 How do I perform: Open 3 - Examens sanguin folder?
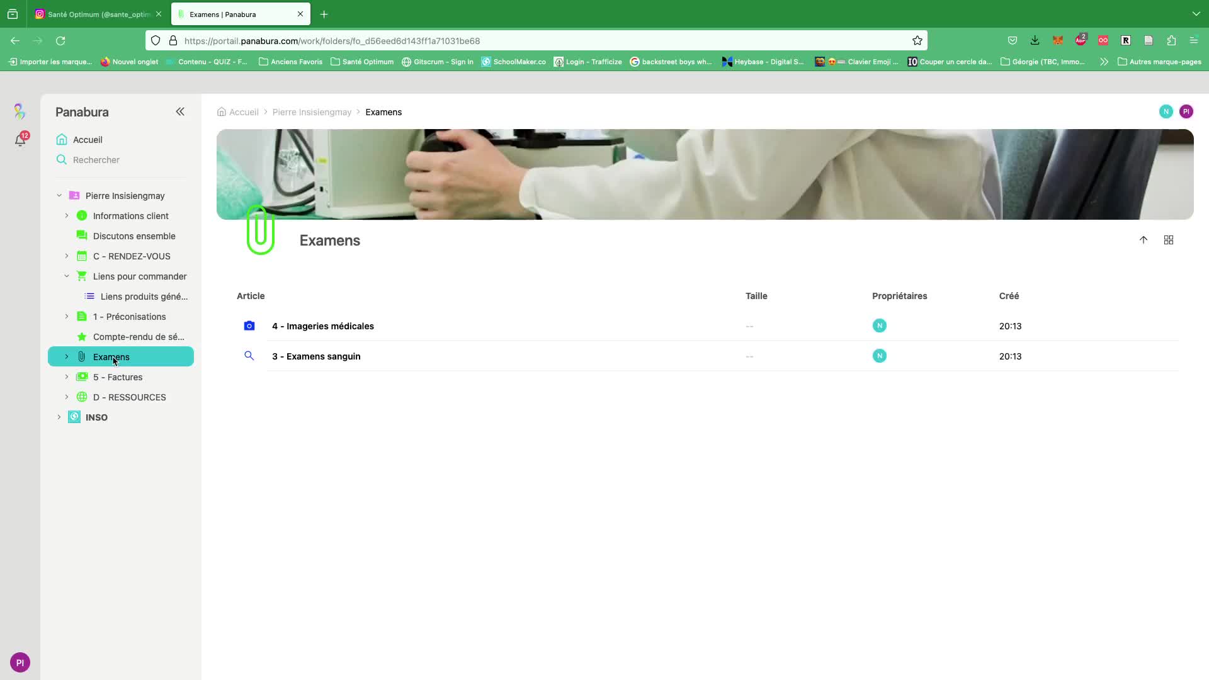coord(316,356)
